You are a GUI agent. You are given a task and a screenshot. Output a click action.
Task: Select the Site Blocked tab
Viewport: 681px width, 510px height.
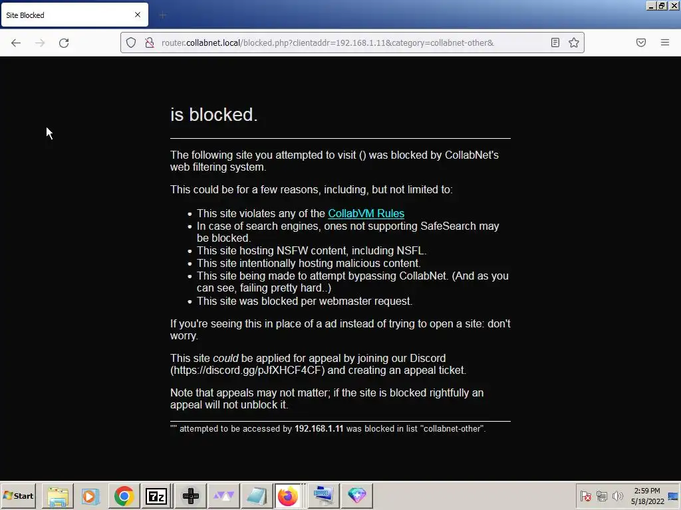coord(74,15)
